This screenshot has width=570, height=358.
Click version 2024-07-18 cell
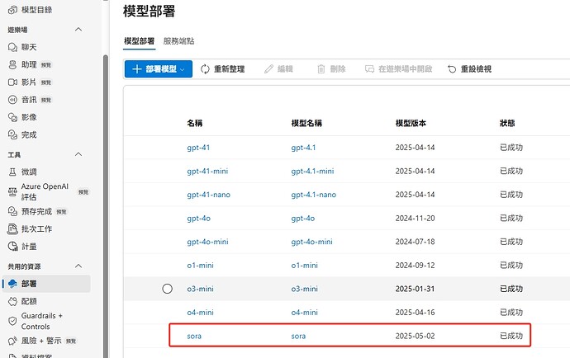pos(416,242)
